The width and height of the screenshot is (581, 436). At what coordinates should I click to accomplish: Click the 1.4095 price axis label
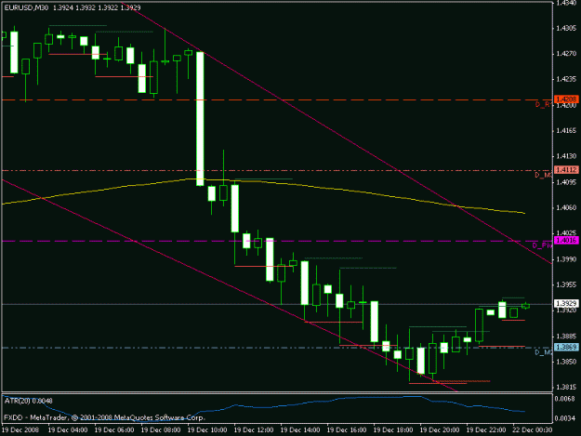tap(566, 182)
